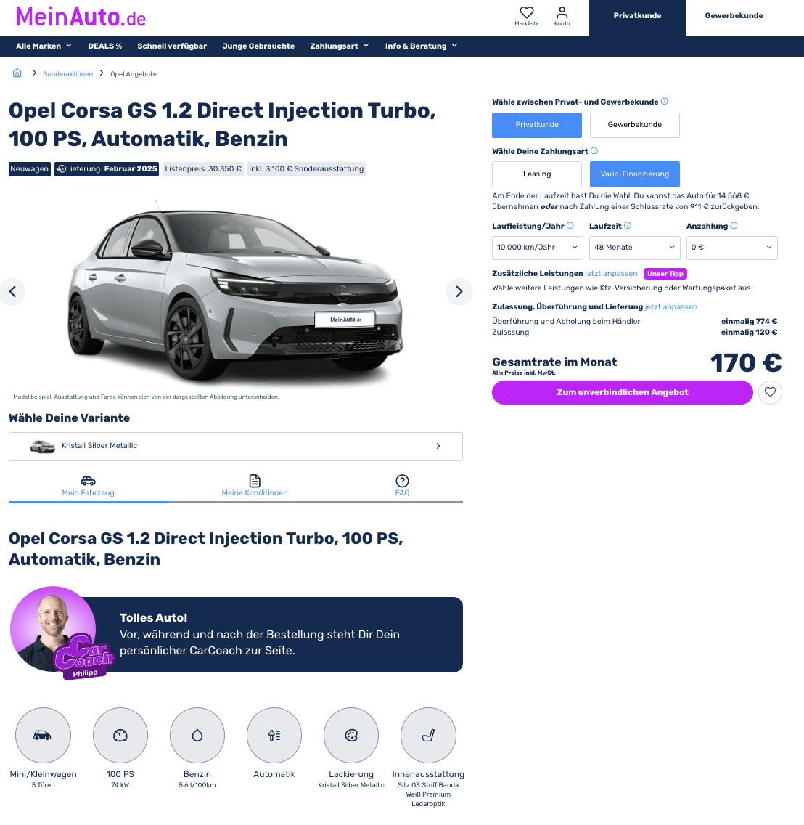This screenshot has width=804, height=825.
Task: Show next car image with right arrow
Action: pos(459,291)
